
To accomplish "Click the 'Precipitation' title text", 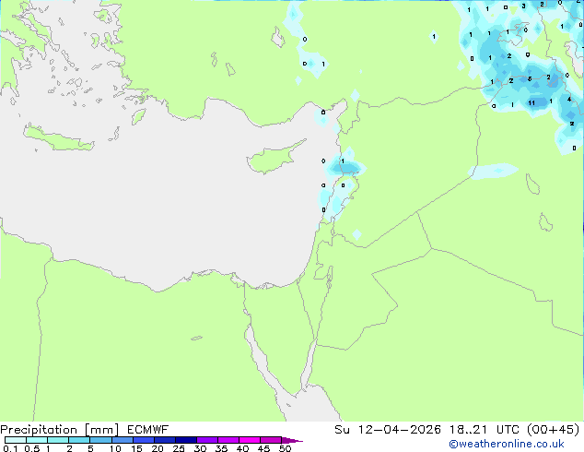I will pyautogui.click(x=39, y=430).
